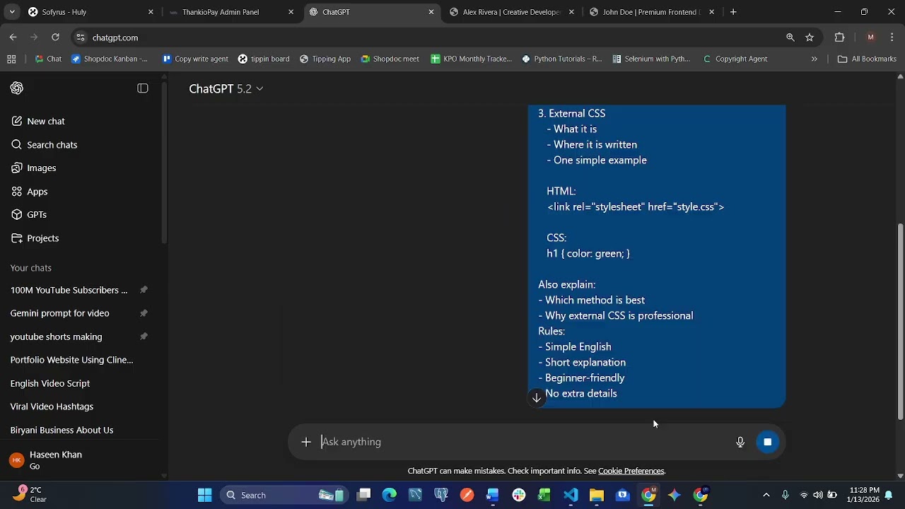
Task: Start a New chat
Action: 46,122
